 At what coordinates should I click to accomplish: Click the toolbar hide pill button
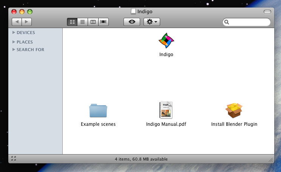point(267,12)
